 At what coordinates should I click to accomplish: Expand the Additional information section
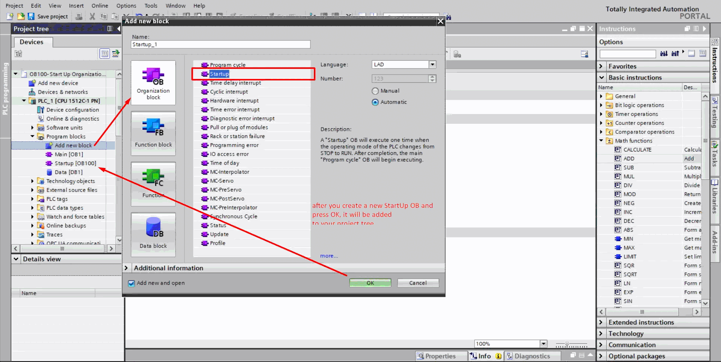(x=126, y=268)
